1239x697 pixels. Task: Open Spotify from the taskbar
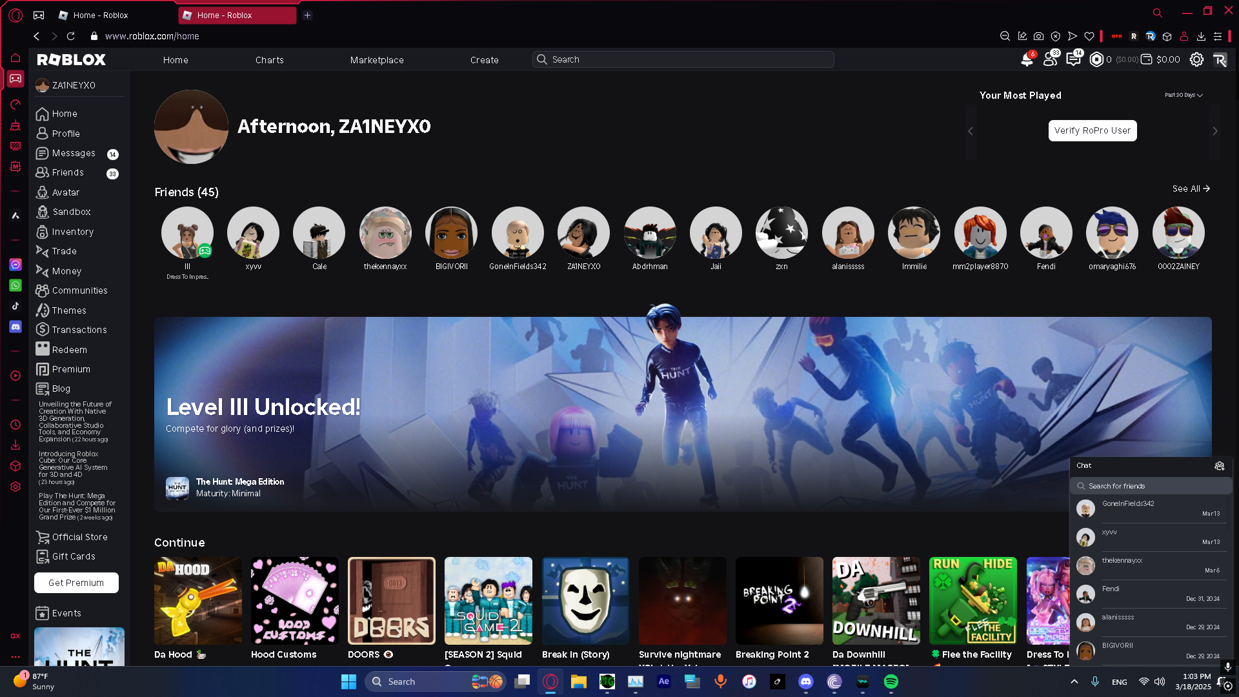[891, 682]
